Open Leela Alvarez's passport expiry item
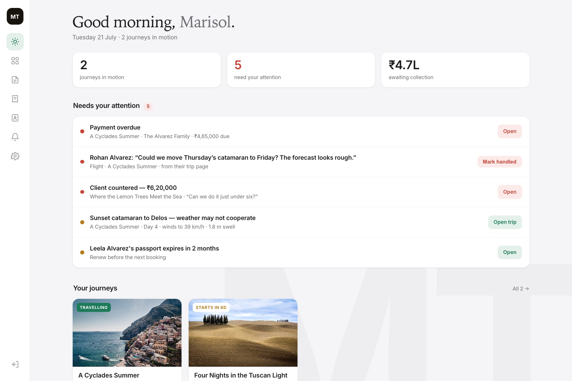Image resolution: width=572 pixels, height=381 pixels. pyautogui.click(x=509, y=252)
